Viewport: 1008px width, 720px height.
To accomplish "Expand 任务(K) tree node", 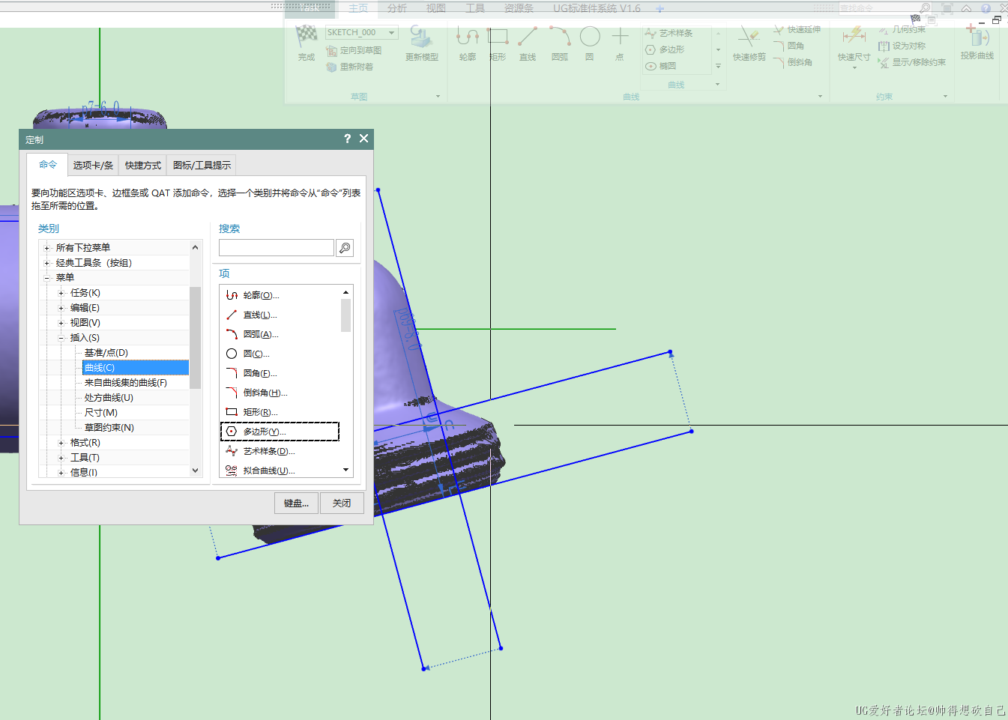I will tap(61, 293).
